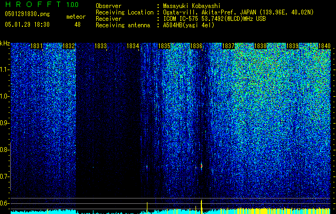
Task: Click the 'meteor' count label
Action: pyautogui.click(x=76, y=17)
